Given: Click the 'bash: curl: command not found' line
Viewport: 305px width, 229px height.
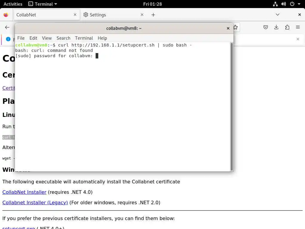Looking at the screenshot, I should [x=54, y=50].
